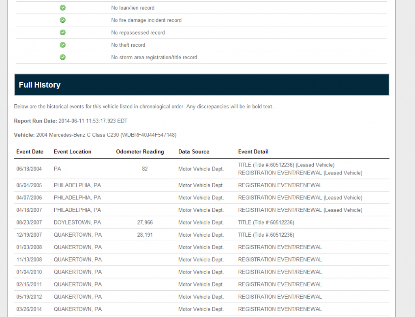
Task: Click green check icon beside No theft record
Action: coord(63,45)
